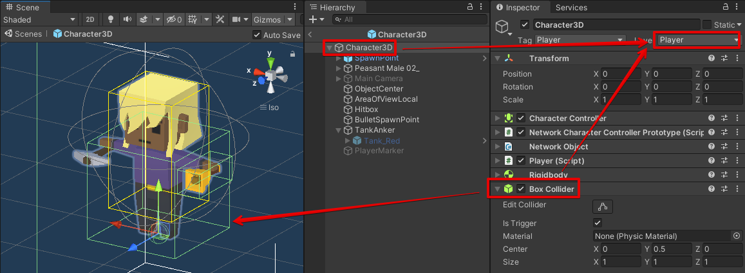
Task: Open Box Collider help icon
Action: point(712,189)
